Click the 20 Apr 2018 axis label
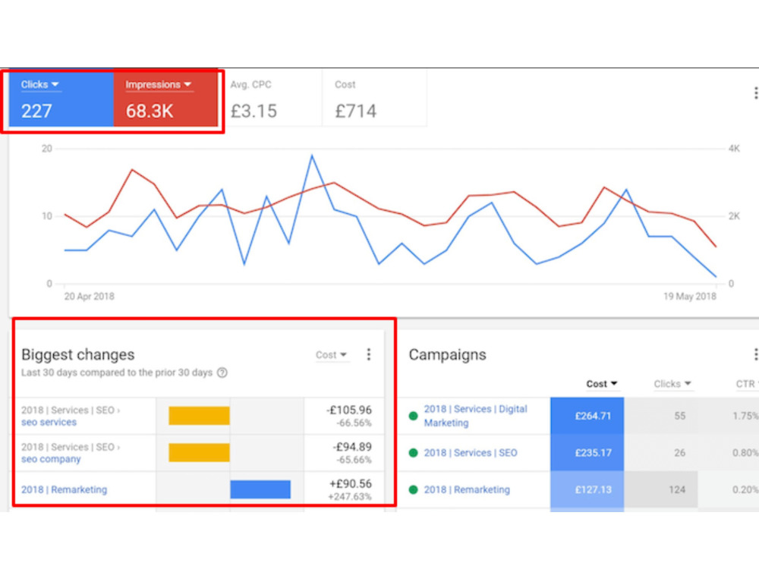Viewport: 759px width, 569px height. [89, 296]
